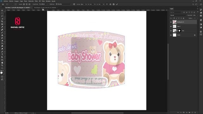The width and height of the screenshot is (203, 114).
Task: Toggle visibility of the masked layer
Action: pyautogui.click(x=171, y=31)
